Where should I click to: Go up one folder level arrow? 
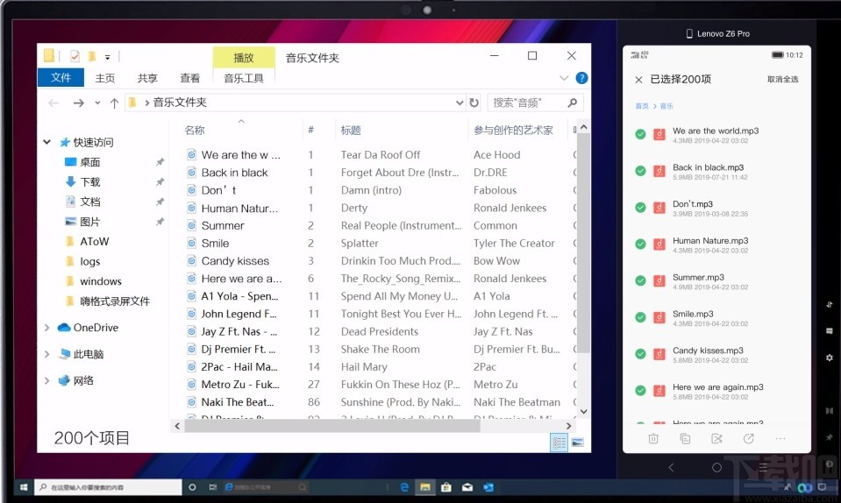coord(114,103)
